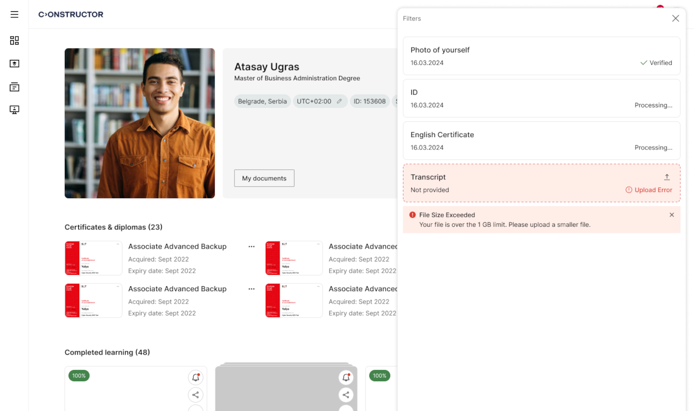Click the Atasay Ugras profile photo
694x411 pixels.
tap(140, 123)
